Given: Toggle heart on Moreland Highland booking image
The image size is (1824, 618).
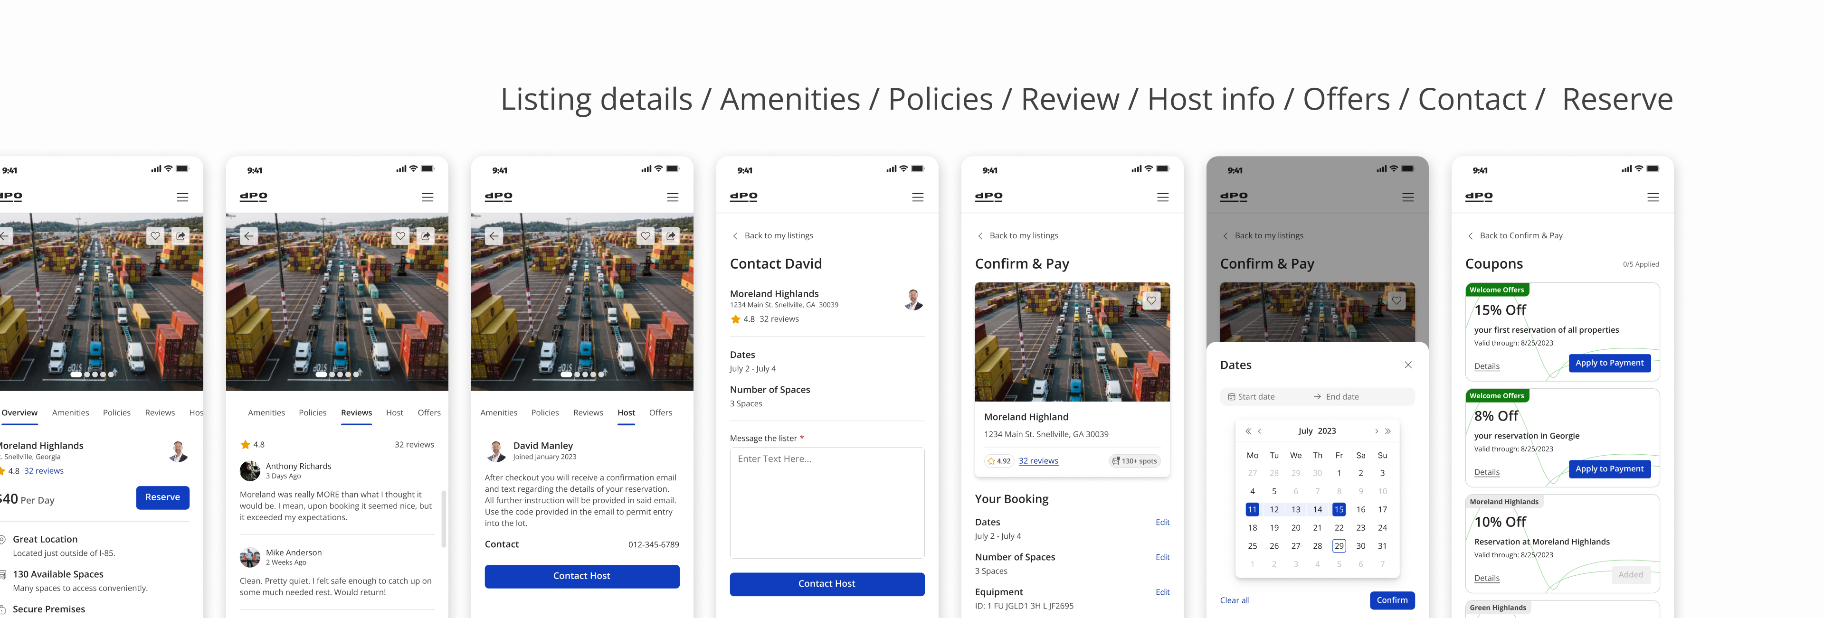Looking at the screenshot, I should [x=1151, y=300].
